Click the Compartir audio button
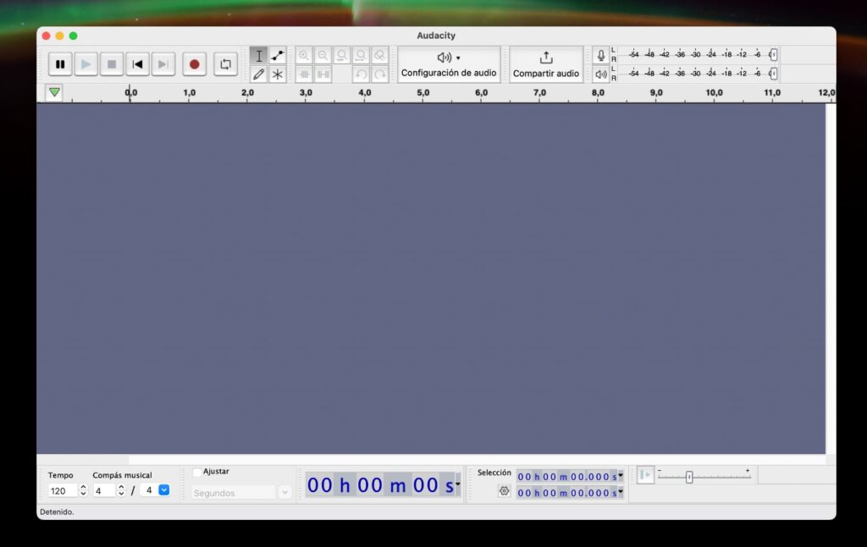Viewport: 867px width, 547px height. (x=546, y=65)
